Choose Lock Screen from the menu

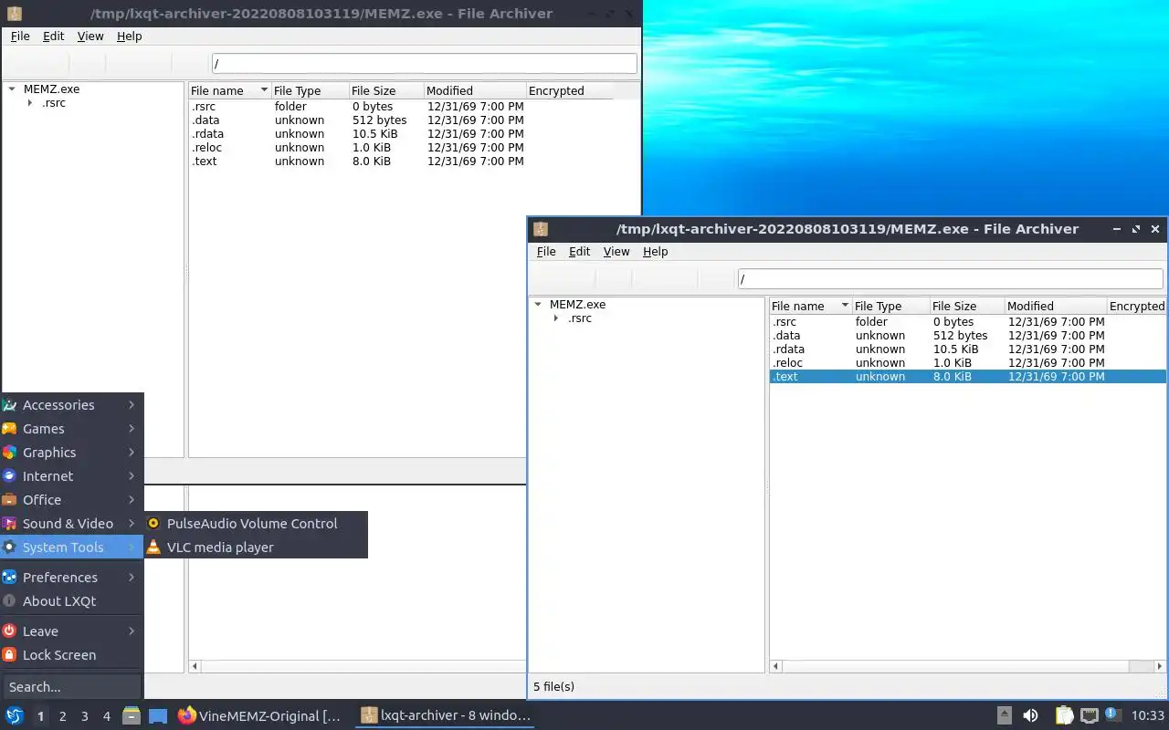pos(71,655)
